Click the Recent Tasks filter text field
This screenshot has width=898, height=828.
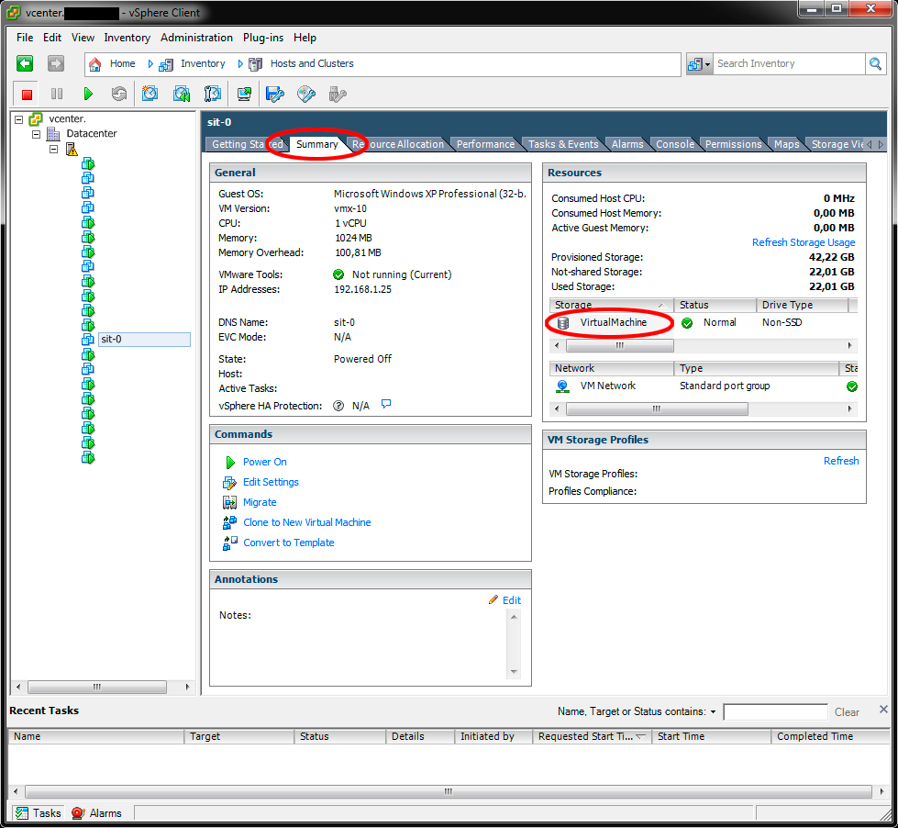[775, 711]
